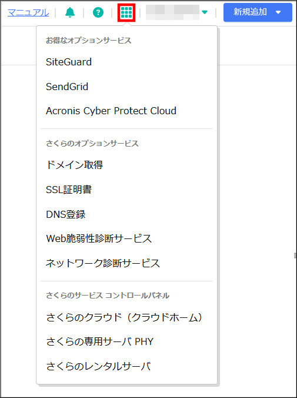Open ドメイン取得 menu entry
The width and height of the screenshot is (297, 398).
pyautogui.click(x=74, y=165)
